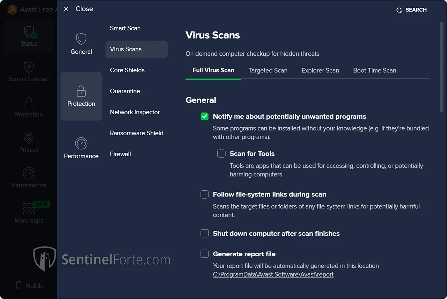
Task: Click the Privacy fingerprint icon
Action: point(29,138)
